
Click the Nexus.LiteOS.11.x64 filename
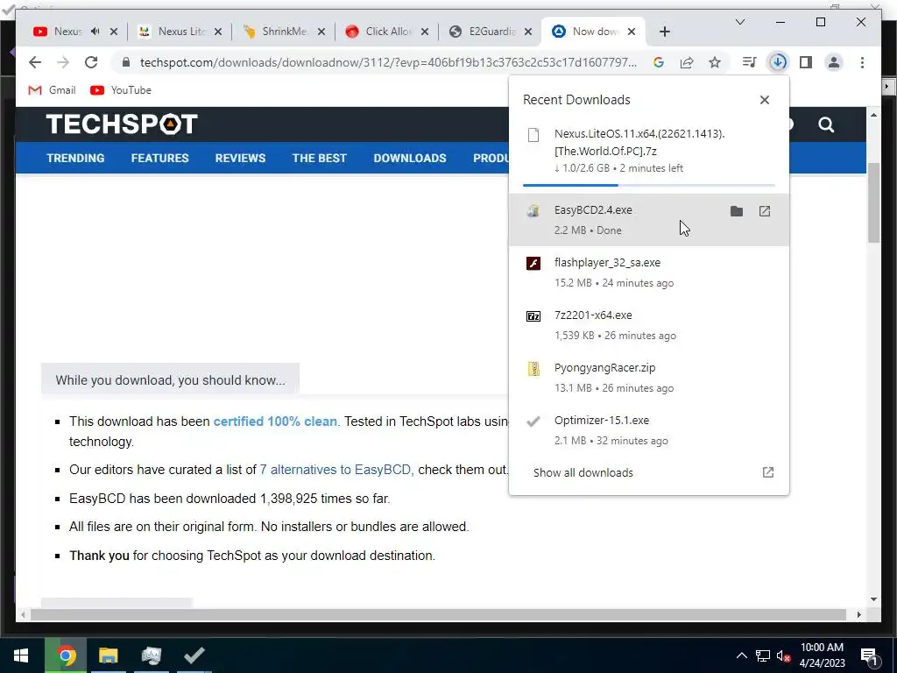[x=639, y=142]
